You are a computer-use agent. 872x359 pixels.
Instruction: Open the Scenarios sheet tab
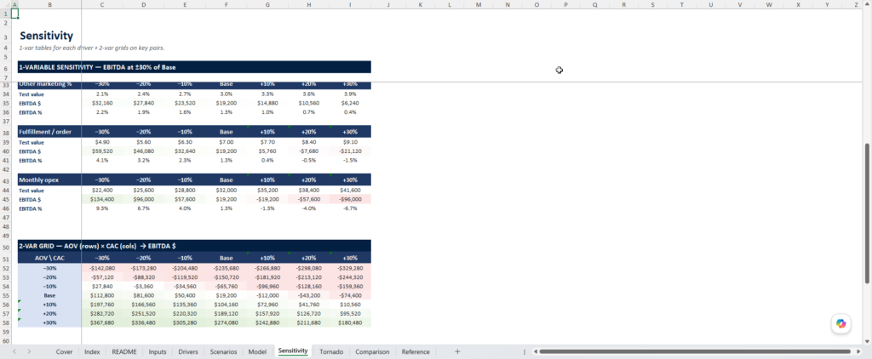click(x=223, y=352)
